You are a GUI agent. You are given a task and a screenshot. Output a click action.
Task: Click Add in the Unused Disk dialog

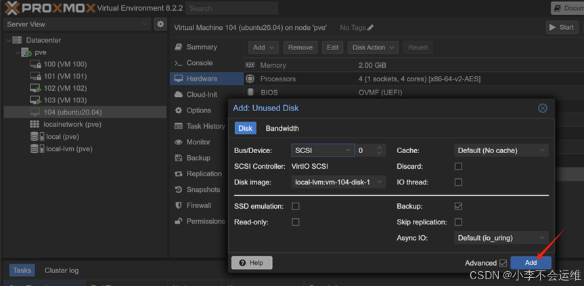pos(531,263)
